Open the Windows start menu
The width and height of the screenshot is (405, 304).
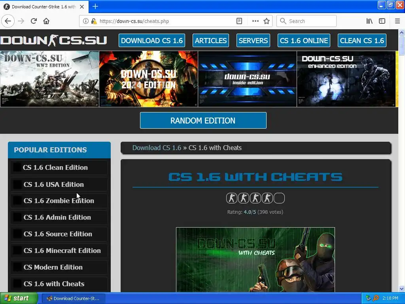[19, 298]
